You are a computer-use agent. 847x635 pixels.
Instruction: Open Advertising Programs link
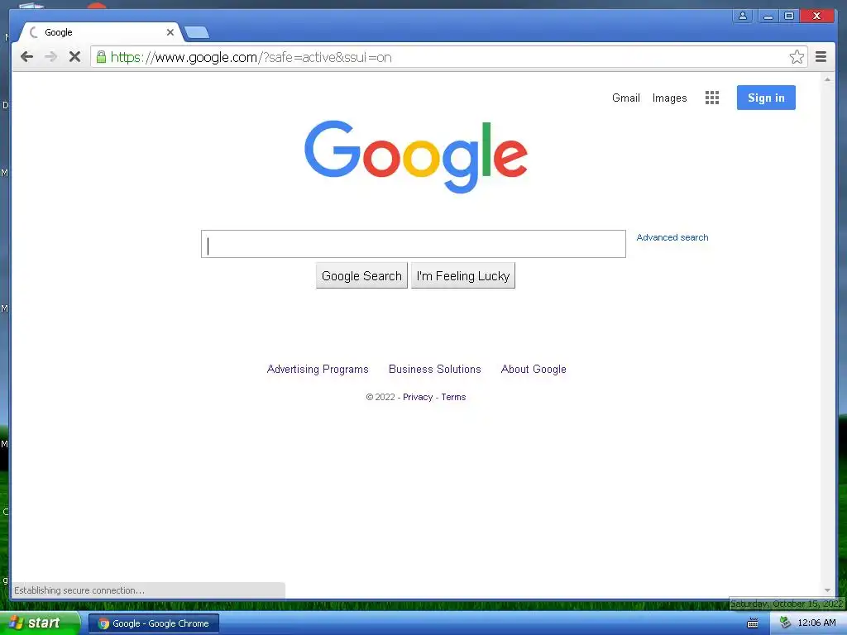pyautogui.click(x=318, y=370)
